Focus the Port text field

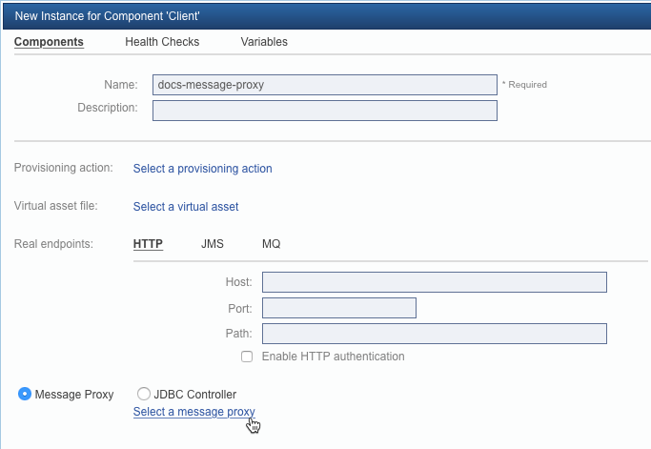pyautogui.click(x=339, y=308)
